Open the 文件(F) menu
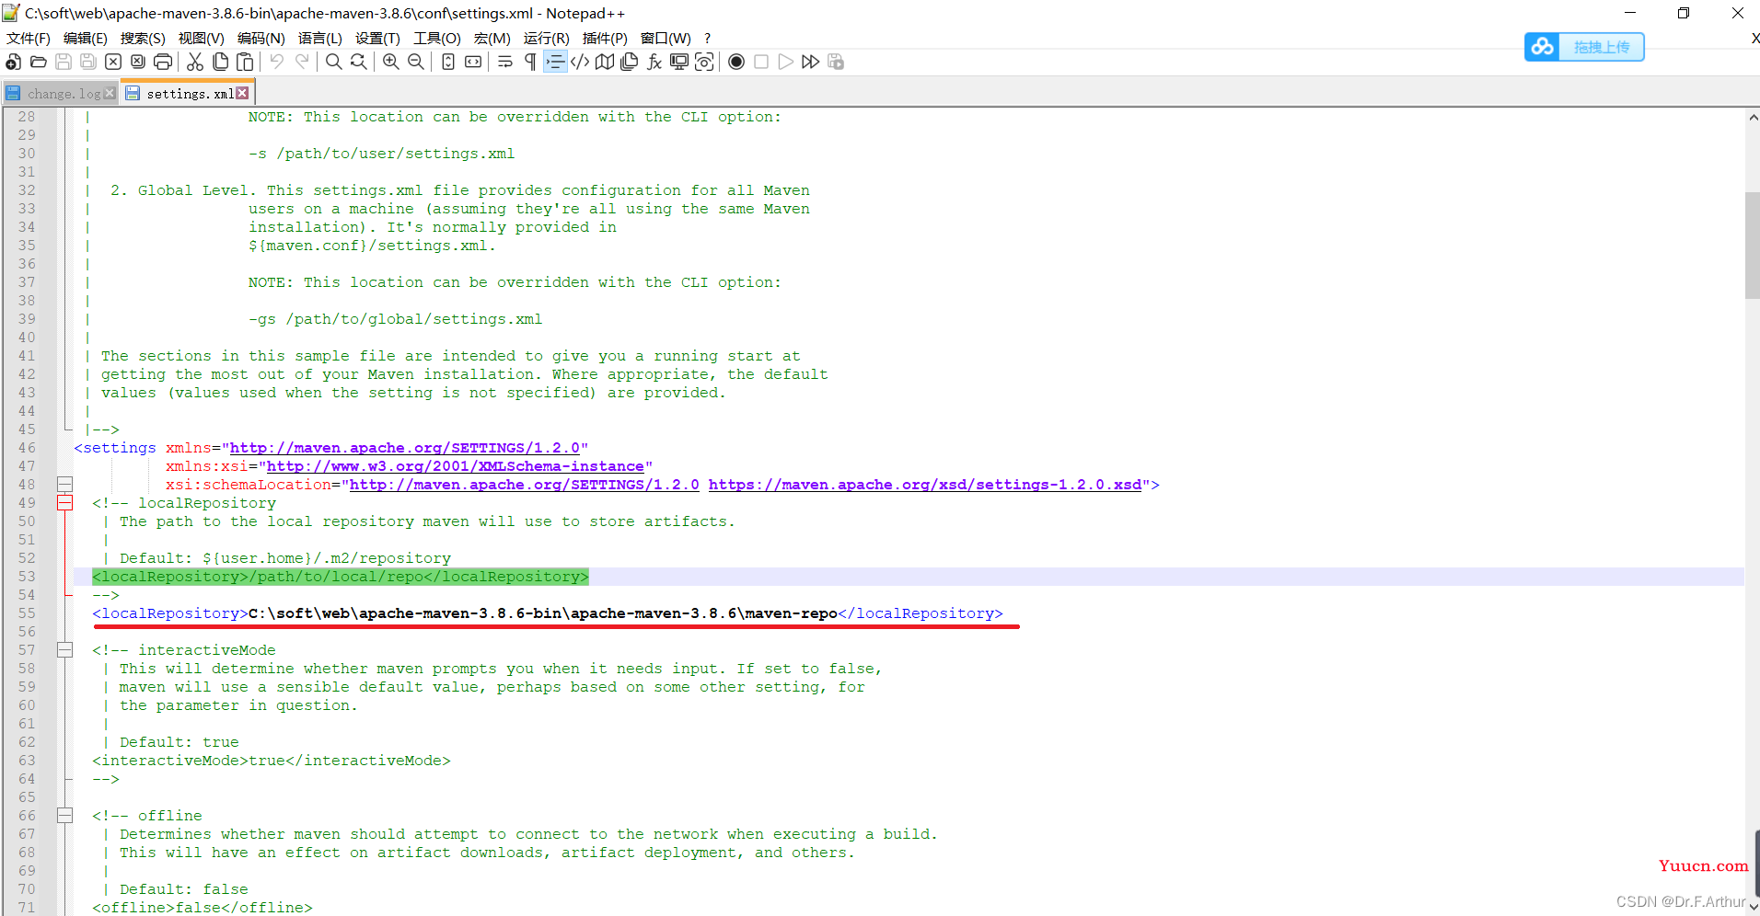The width and height of the screenshot is (1760, 916). [x=29, y=38]
